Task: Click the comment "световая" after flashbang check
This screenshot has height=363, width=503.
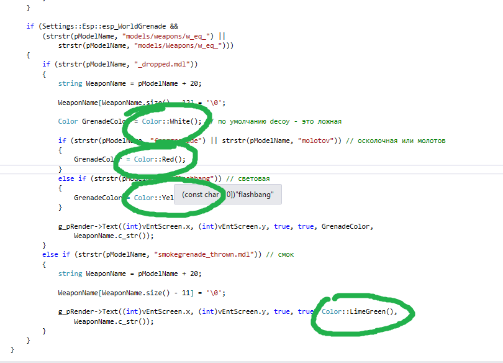Action: coord(248,178)
